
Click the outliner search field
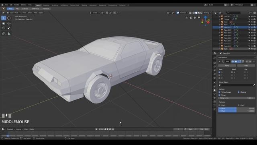(233, 12)
